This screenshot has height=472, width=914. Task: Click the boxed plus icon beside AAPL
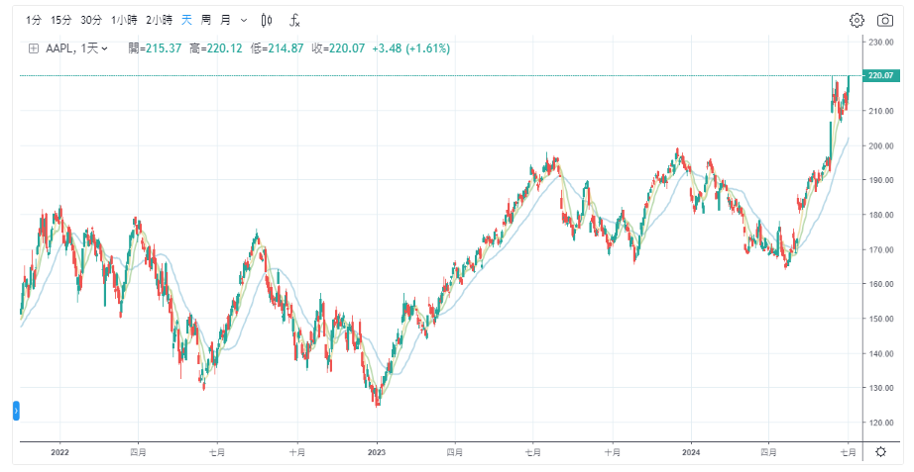coord(33,48)
